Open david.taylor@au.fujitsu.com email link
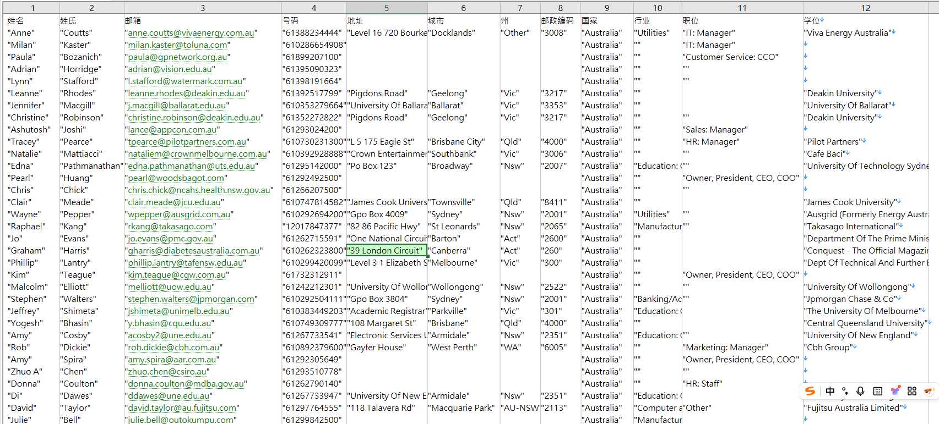939x424 pixels. [182, 408]
